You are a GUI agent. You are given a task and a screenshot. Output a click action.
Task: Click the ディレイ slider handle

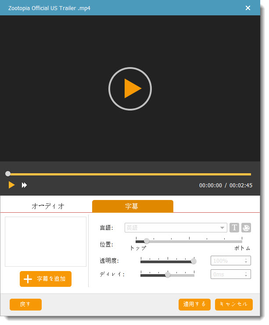tap(167, 275)
